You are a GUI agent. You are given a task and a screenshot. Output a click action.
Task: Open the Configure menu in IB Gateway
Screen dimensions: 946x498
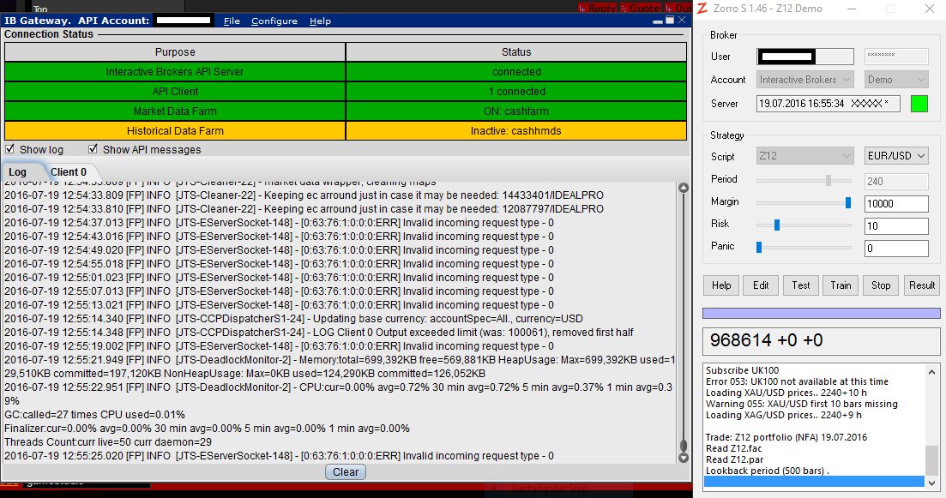click(274, 21)
